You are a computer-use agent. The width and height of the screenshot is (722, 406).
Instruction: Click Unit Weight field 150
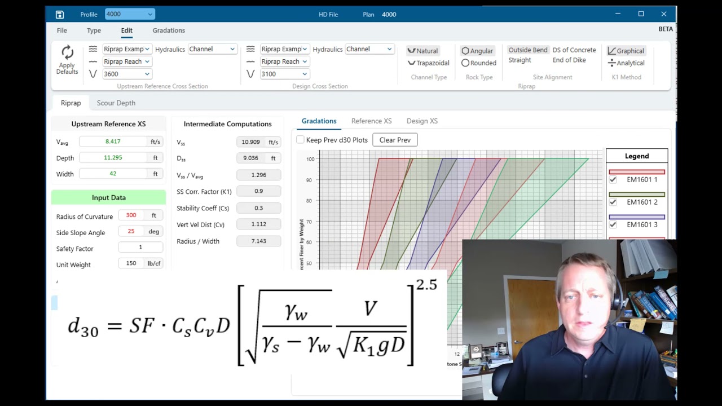pos(131,263)
